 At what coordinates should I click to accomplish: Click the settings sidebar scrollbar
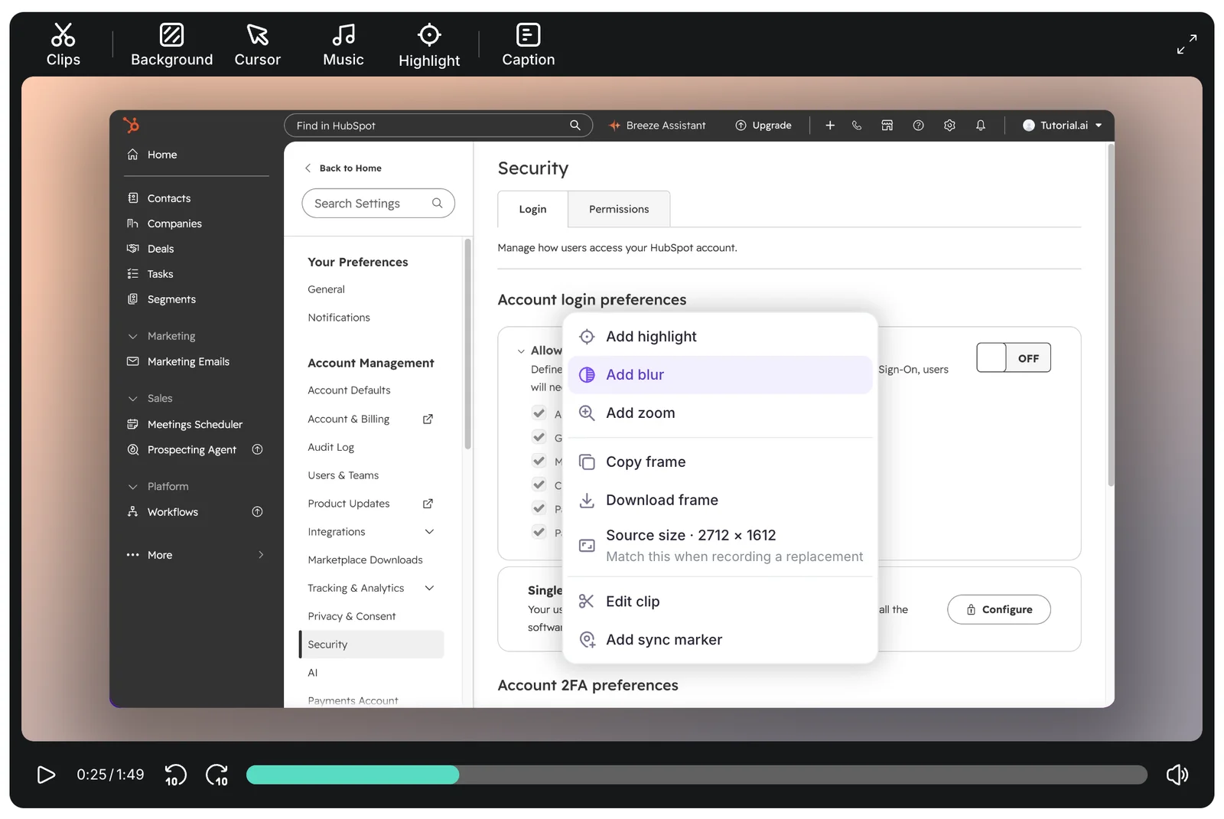tap(467, 344)
